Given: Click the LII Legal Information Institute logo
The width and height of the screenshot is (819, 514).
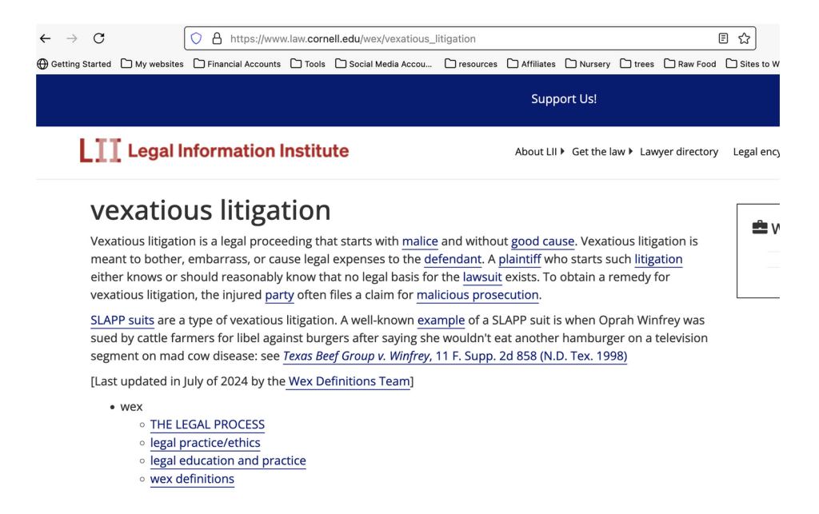Looking at the screenshot, I should coord(214,151).
